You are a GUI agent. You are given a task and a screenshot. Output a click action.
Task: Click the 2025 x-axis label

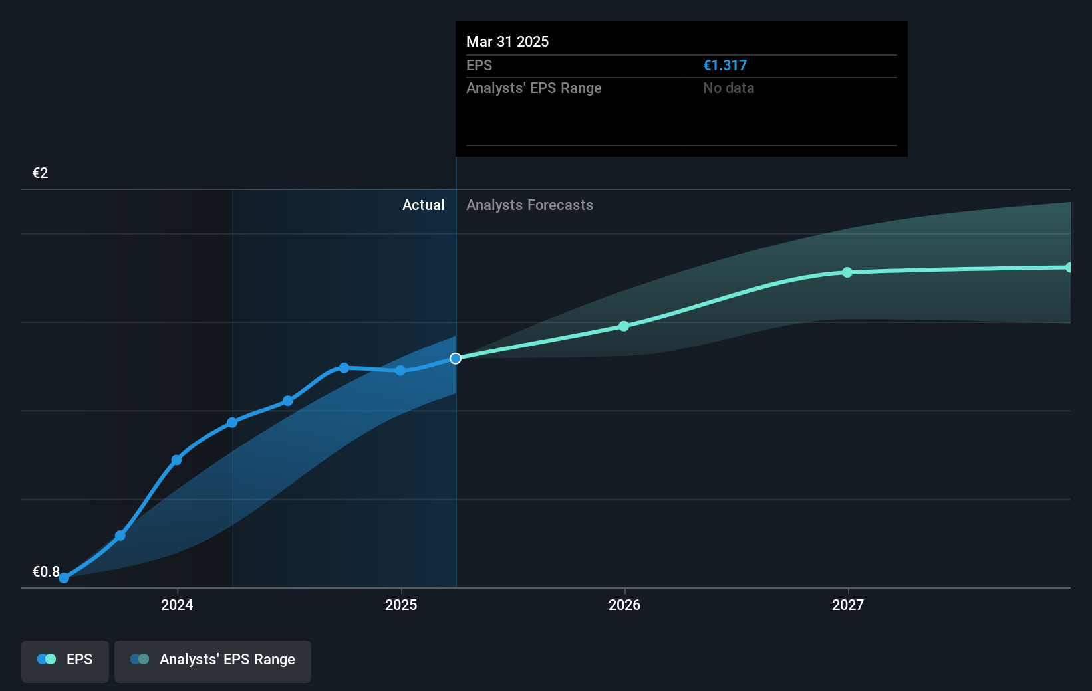(x=401, y=605)
